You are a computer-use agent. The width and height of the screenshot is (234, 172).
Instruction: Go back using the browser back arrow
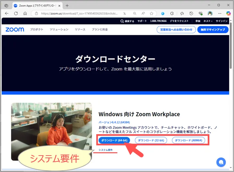pyautogui.click(x=7, y=13)
